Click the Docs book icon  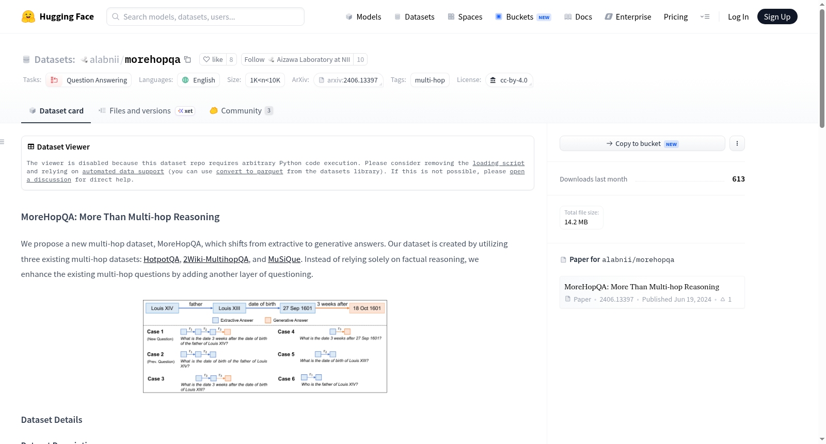point(568,17)
